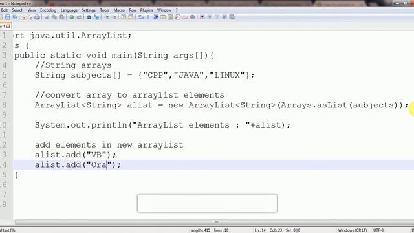Open the Document Map toolbar icon
The height and width of the screenshot is (233, 414).
tap(170, 17)
